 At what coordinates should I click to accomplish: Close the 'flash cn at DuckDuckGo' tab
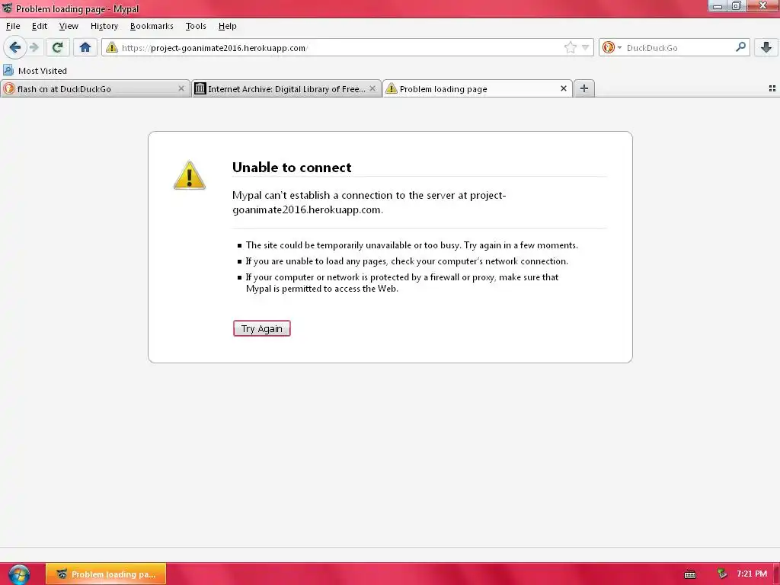[181, 88]
